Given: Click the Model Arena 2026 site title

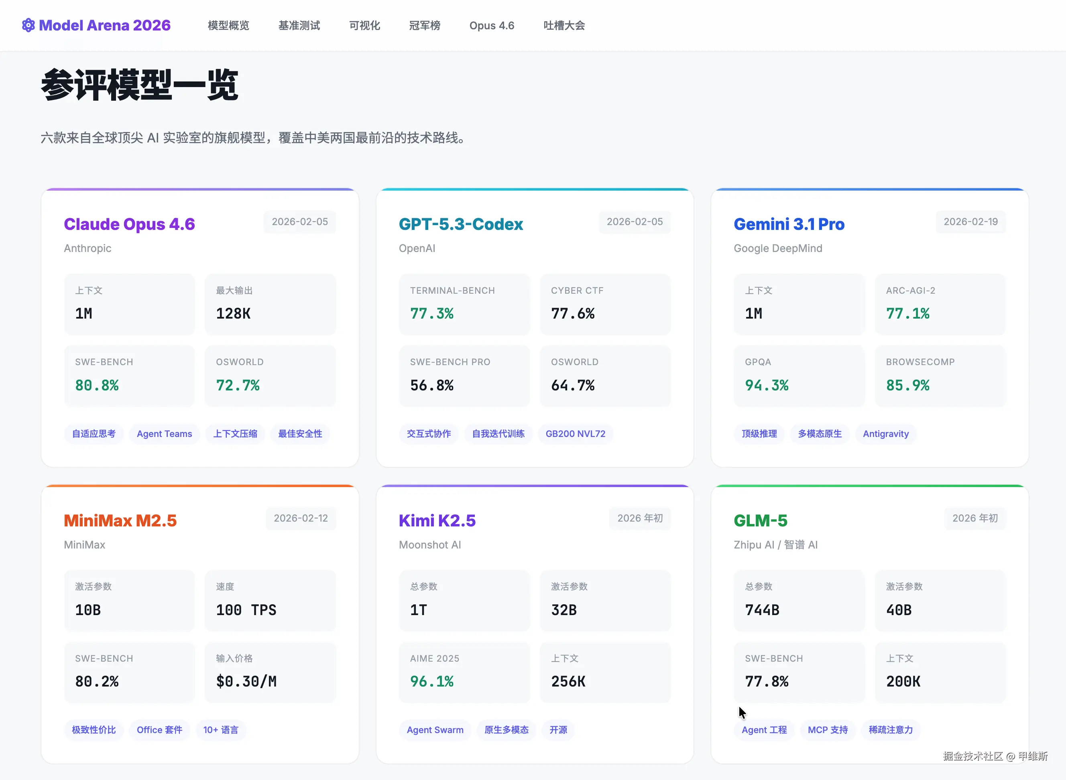Looking at the screenshot, I should 104,25.
